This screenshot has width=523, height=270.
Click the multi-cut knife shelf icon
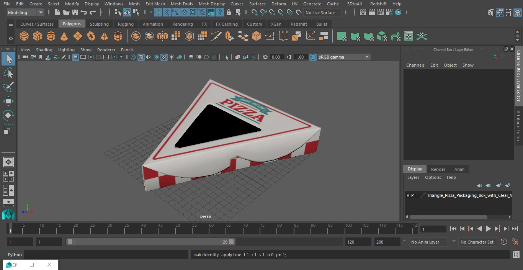tap(216, 36)
